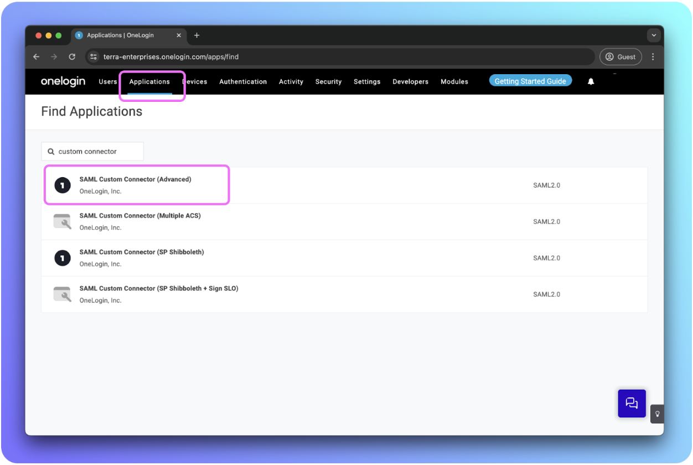Open the Authentication menu
693x465 pixels.
pyautogui.click(x=243, y=81)
